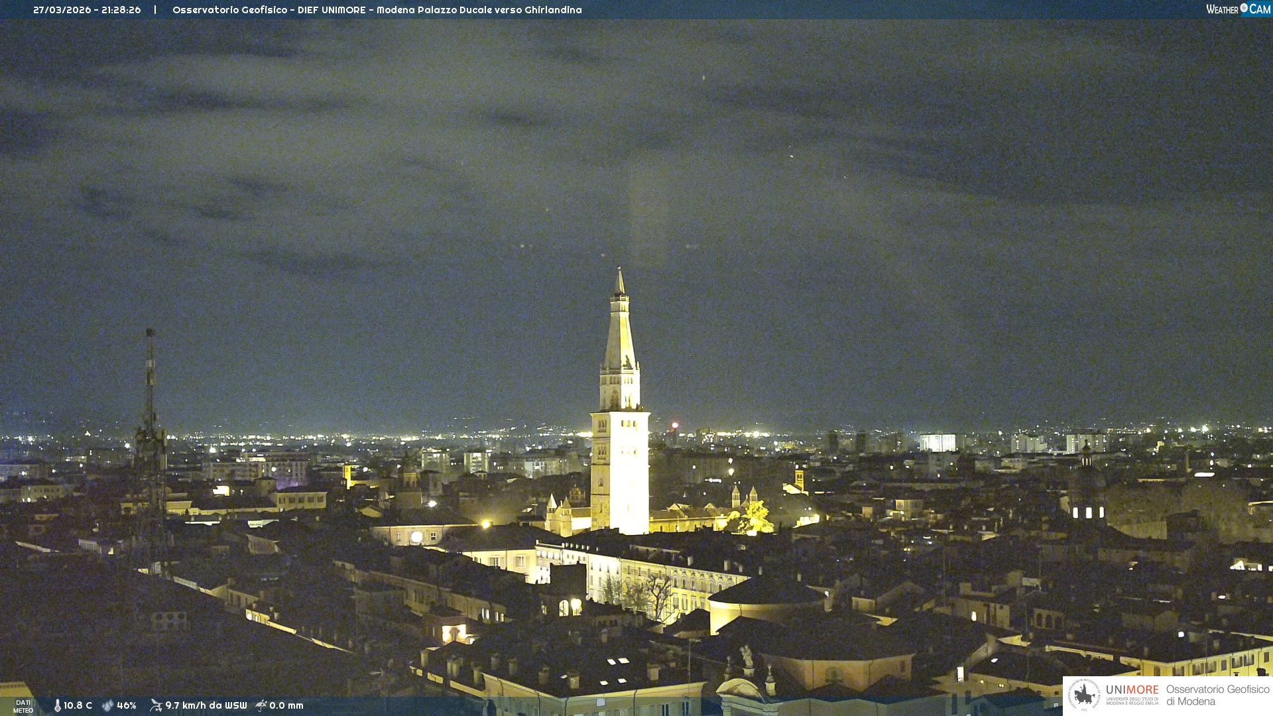The width and height of the screenshot is (1273, 716).
Task: Click the humidity water droplets icon
Action: point(107,705)
